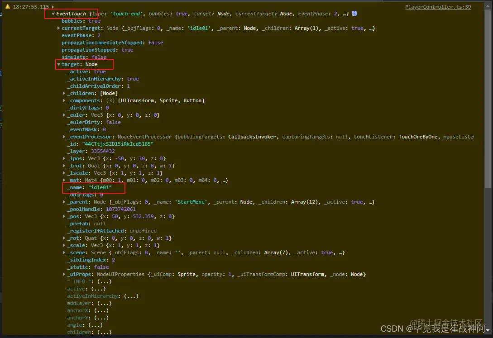Expand the _scale Vec3 property
493x338 pixels.
coord(64,245)
